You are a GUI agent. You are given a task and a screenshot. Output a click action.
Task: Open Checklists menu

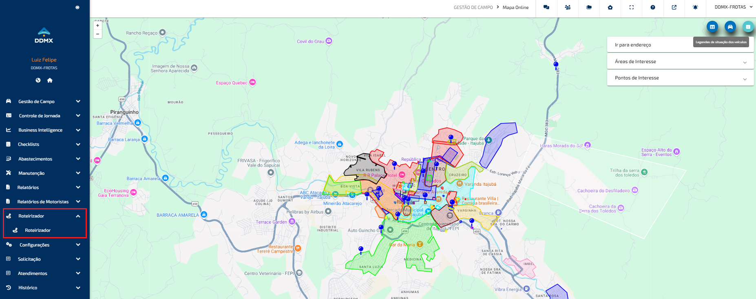pyautogui.click(x=29, y=144)
